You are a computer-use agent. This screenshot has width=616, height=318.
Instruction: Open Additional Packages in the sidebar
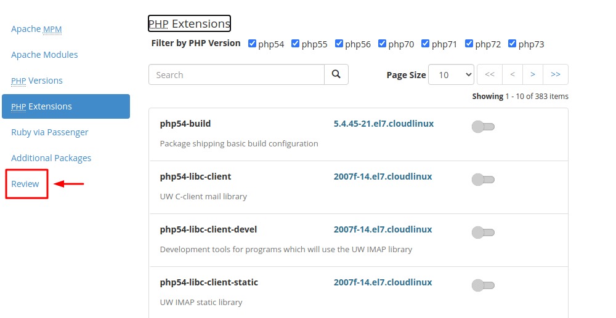[x=51, y=158]
